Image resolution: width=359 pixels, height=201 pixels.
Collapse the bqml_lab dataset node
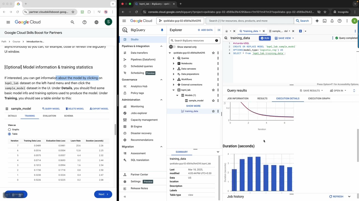pos(173,90)
